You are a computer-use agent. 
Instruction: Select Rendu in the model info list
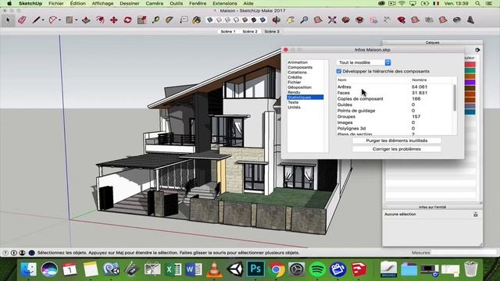(294, 92)
